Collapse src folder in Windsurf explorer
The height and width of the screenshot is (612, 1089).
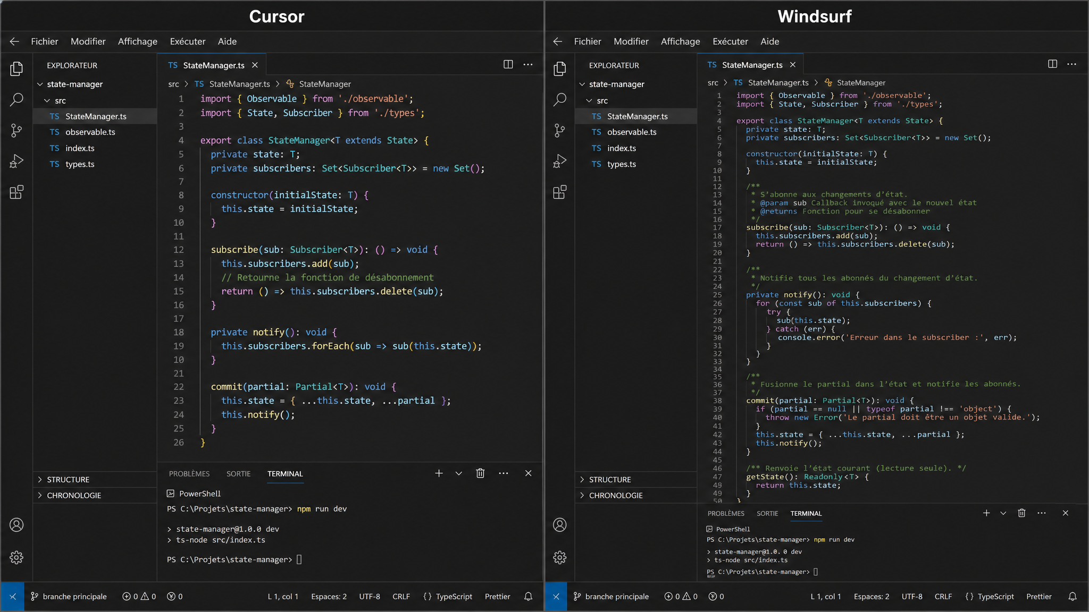point(589,100)
